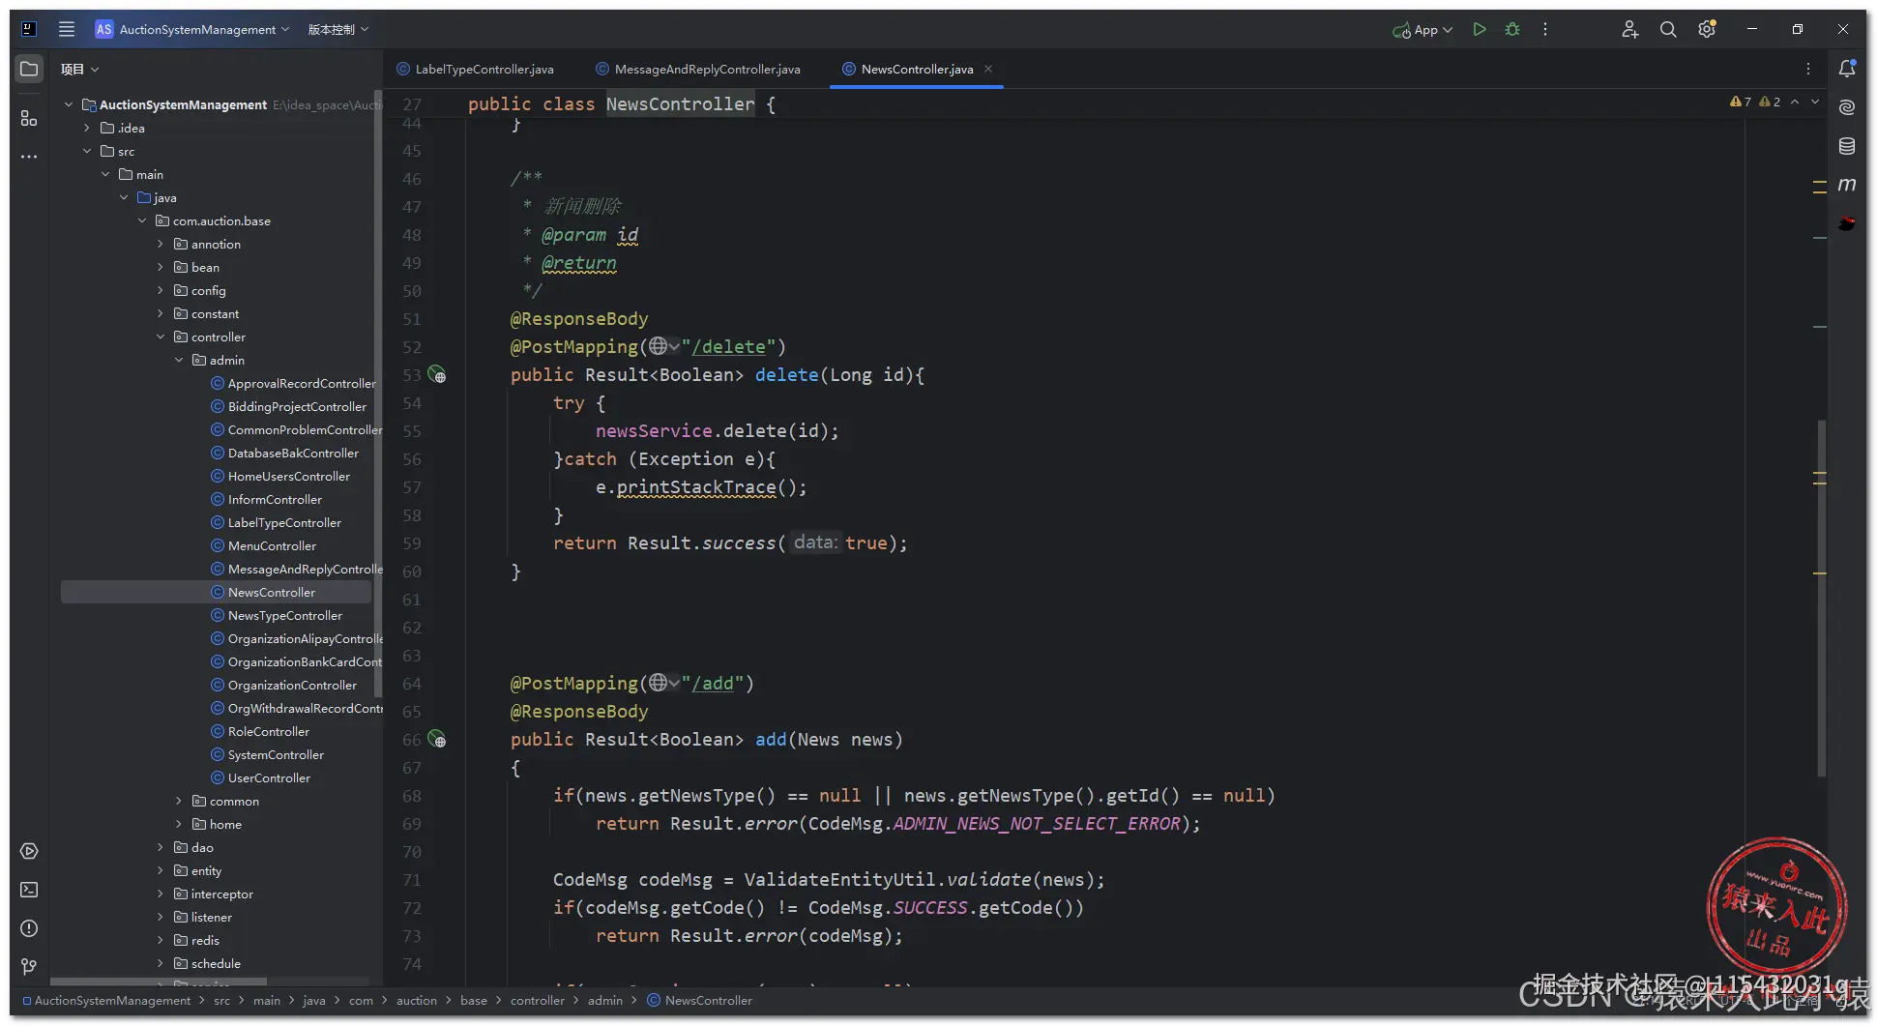Open the Terminal tool window

[29, 890]
